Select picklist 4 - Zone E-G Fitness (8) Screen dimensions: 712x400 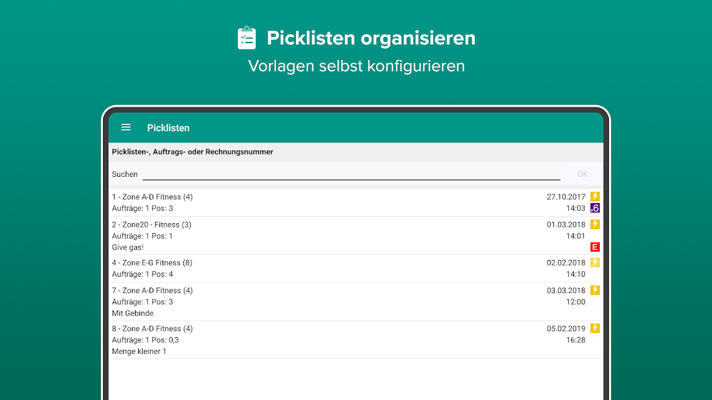tap(356, 269)
